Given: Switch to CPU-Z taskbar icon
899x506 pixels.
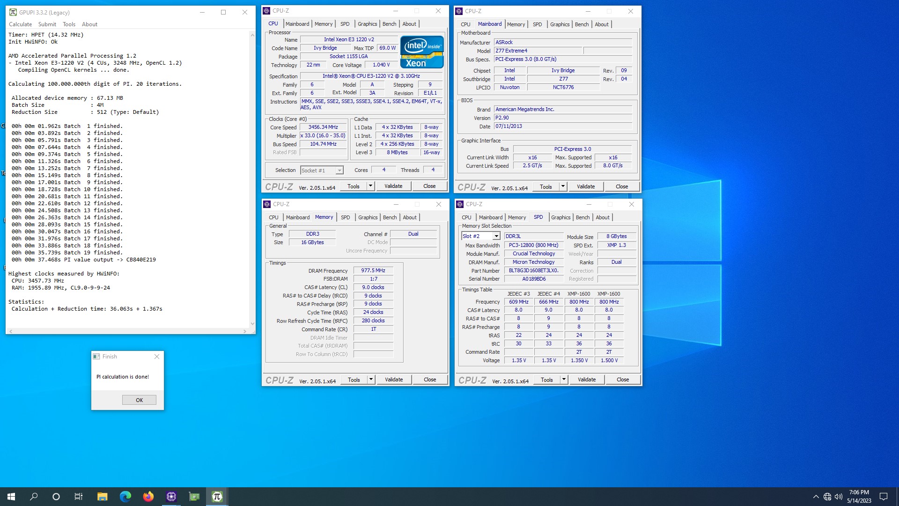Looking at the screenshot, I should 171,497.
